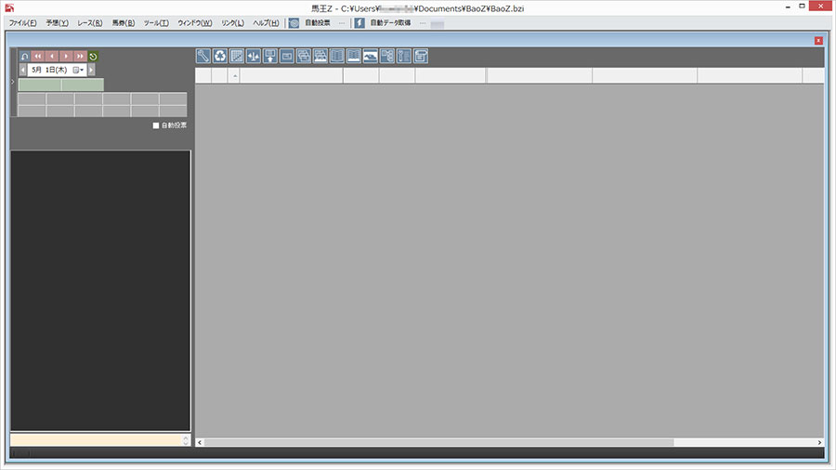
Task: Click the 5月 1日(木) date field
Action: pyautogui.click(x=57, y=70)
